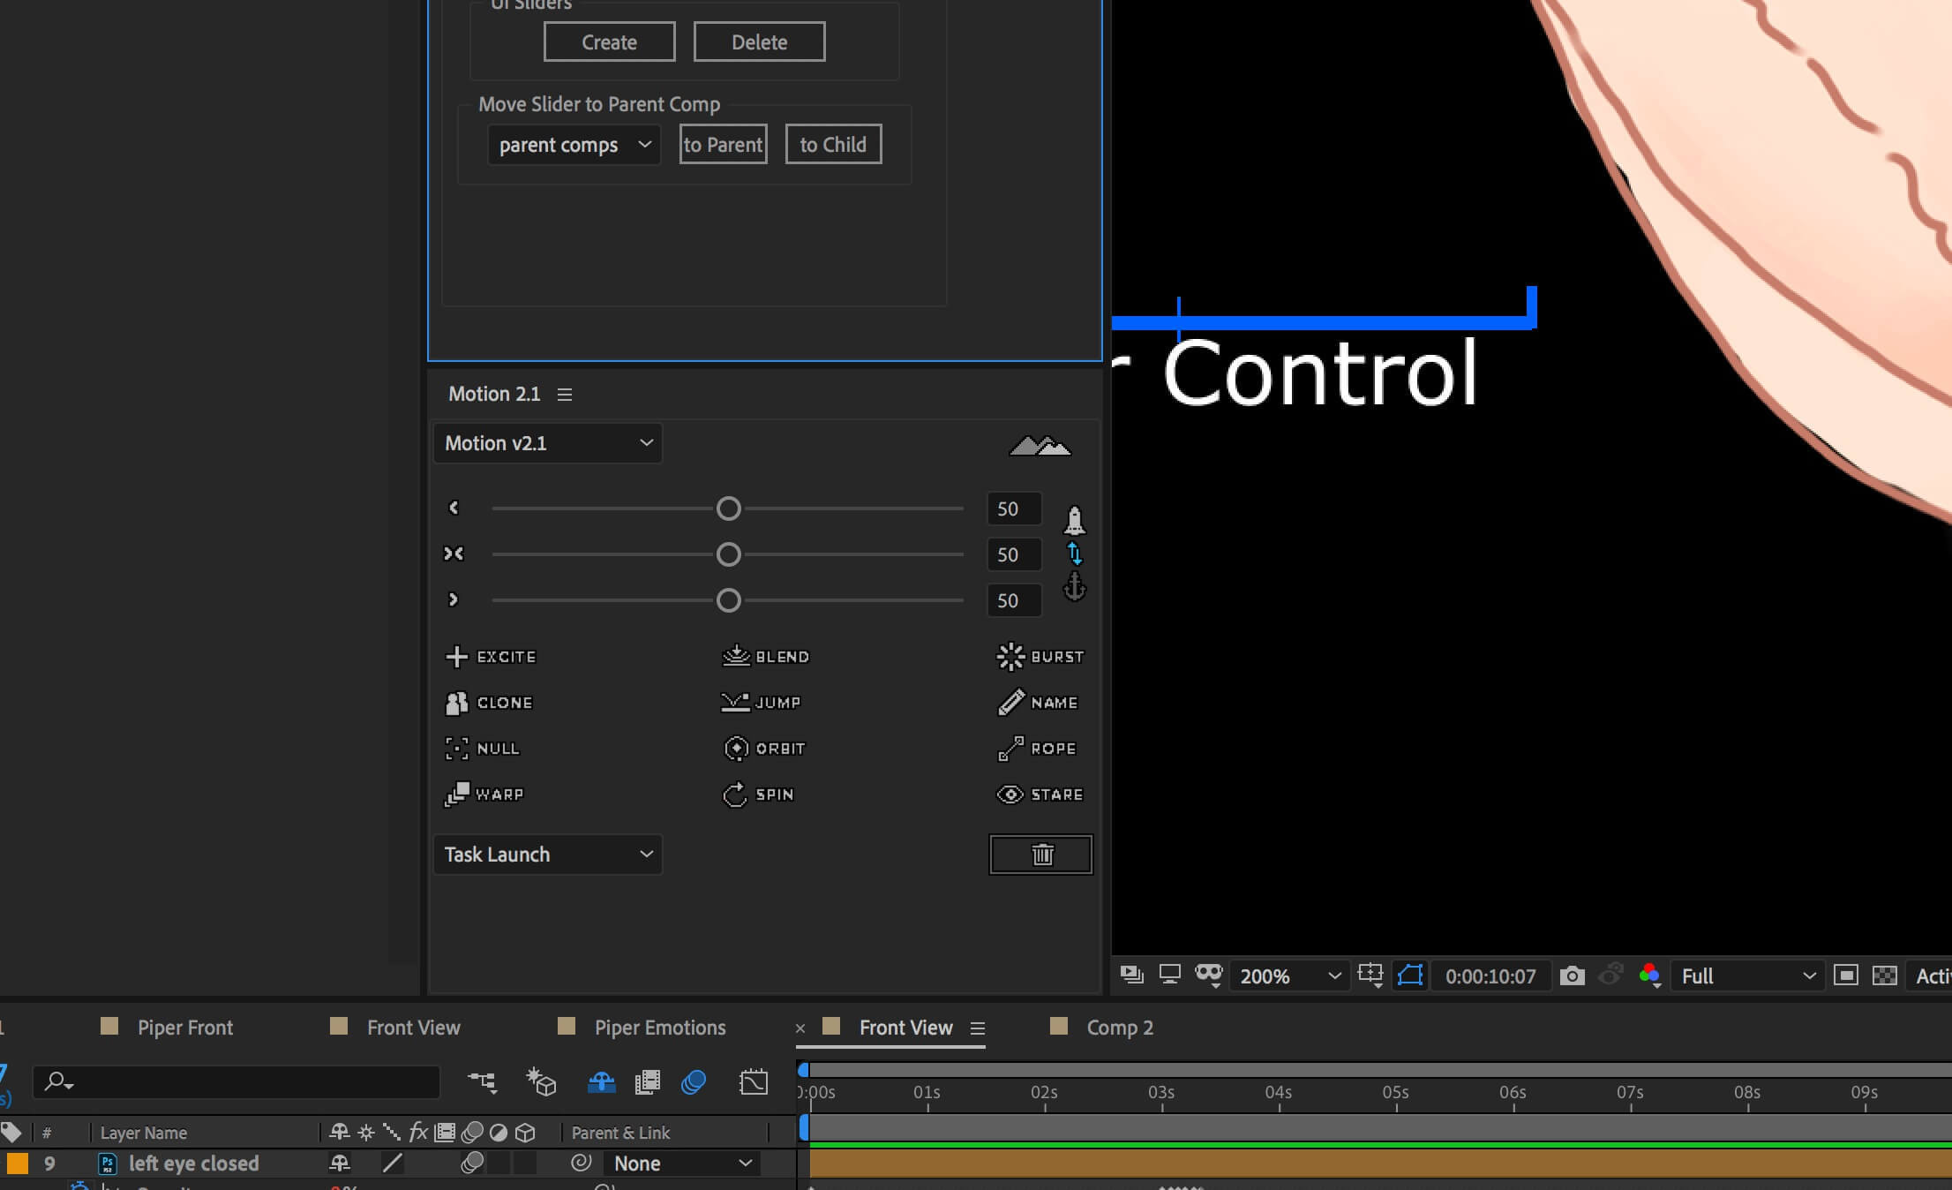Take snapshot with the camera icon

[x=1572, y=975]
